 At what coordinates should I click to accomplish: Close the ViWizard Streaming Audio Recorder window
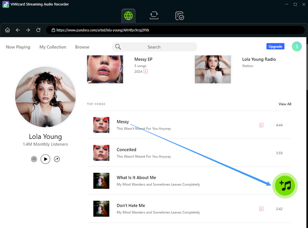click(x=304, y=4)
